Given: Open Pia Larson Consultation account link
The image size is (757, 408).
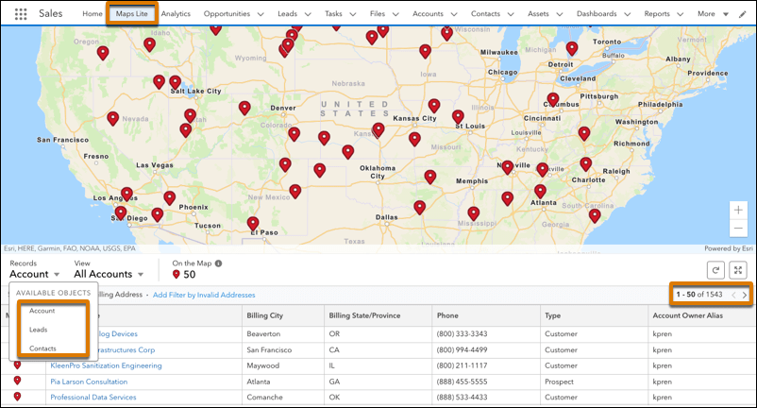Looking at the screenshot, I should pyautogui.click(x=89, y=382).
